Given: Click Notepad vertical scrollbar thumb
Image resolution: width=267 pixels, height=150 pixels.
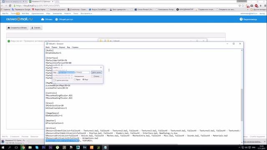Looking at the screenshot, I should click(242, 105).
